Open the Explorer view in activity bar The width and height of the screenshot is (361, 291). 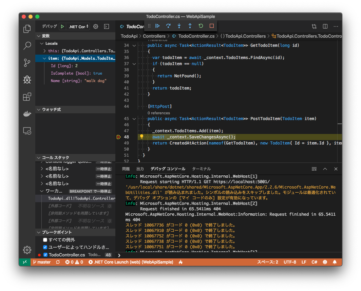[27, 29]
